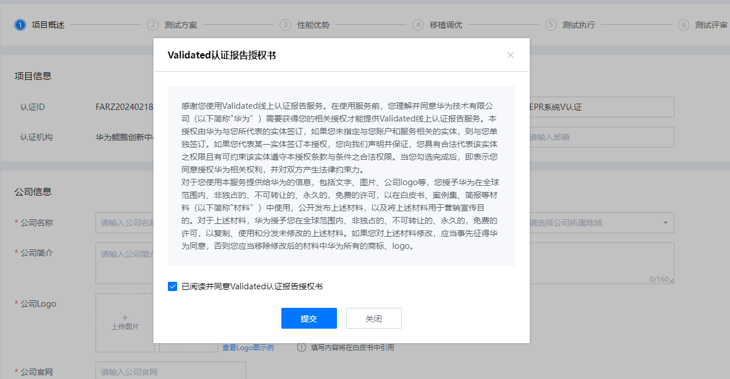730x379 pixels.
Task: Click the 填写内容将在白皮书中引用 hint text
Action: [353, 348]
